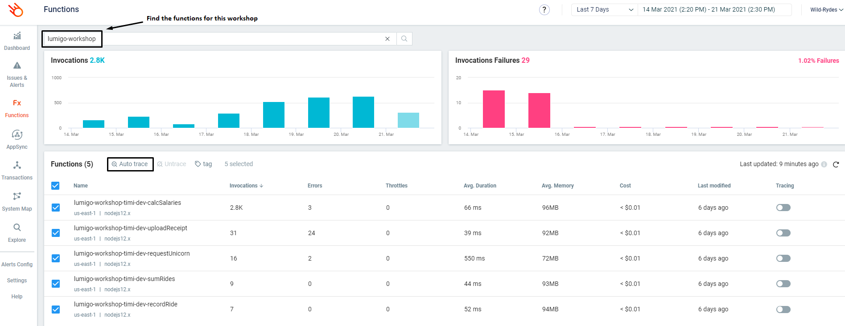Click the 14 Mar failures bar

(494, 109)
